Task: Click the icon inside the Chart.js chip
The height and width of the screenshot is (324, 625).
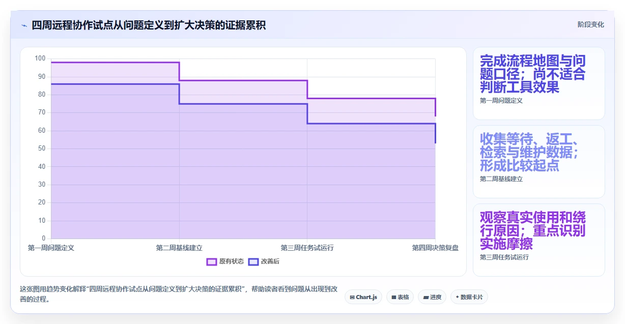Action: point(352,297)
